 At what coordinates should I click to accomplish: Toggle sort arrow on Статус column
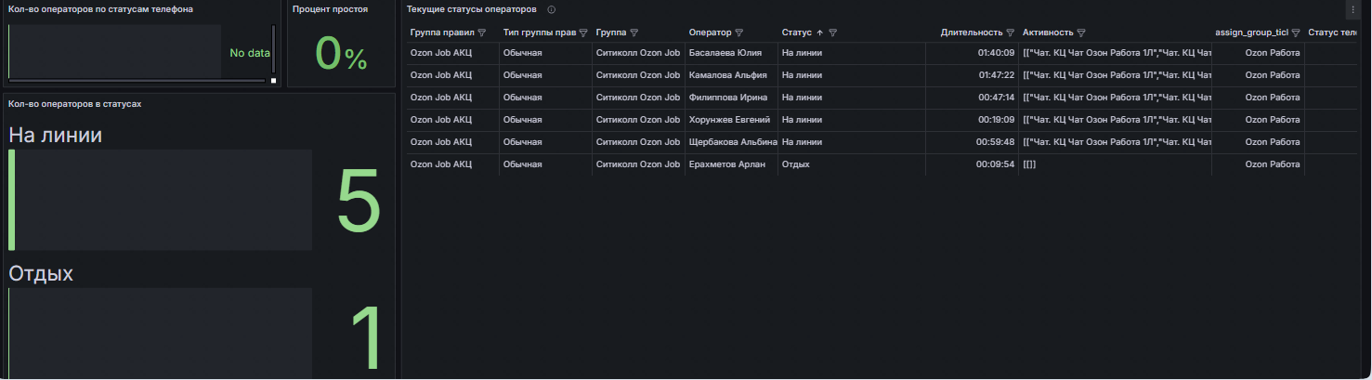(819, 33)
